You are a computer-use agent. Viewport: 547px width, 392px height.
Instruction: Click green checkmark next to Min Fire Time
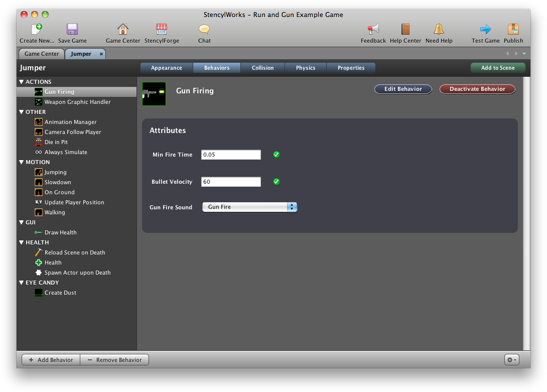coord(276,155)
